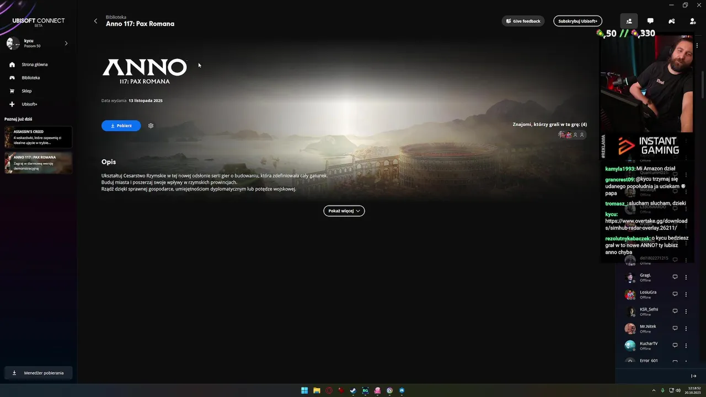Open the Assassin's Creed tips card
The height and width of the screenshot is (397, 706).
pyautogui.click(x=38, y=137)
